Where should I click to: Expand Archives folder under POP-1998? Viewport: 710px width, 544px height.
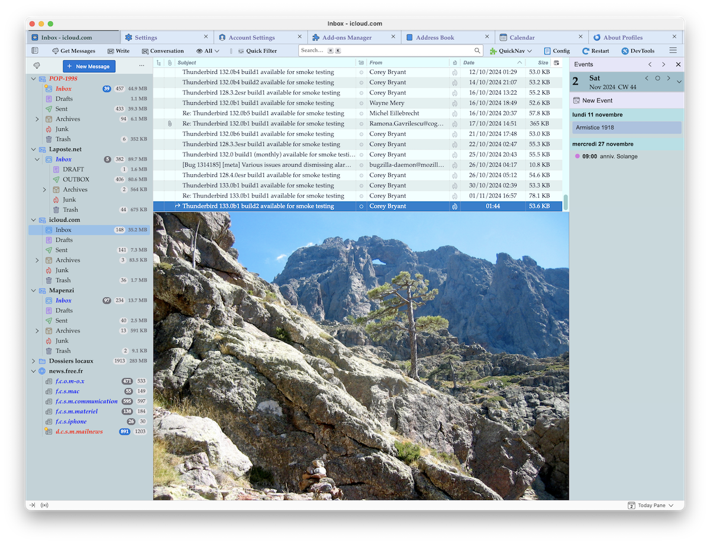(38, 119)
